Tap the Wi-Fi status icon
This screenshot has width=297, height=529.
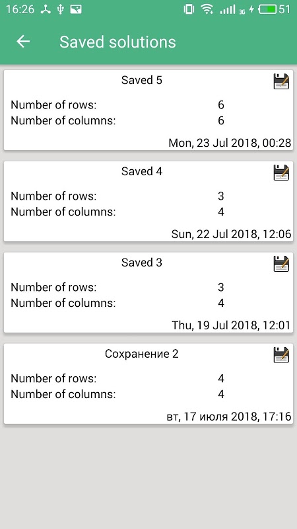207,9
